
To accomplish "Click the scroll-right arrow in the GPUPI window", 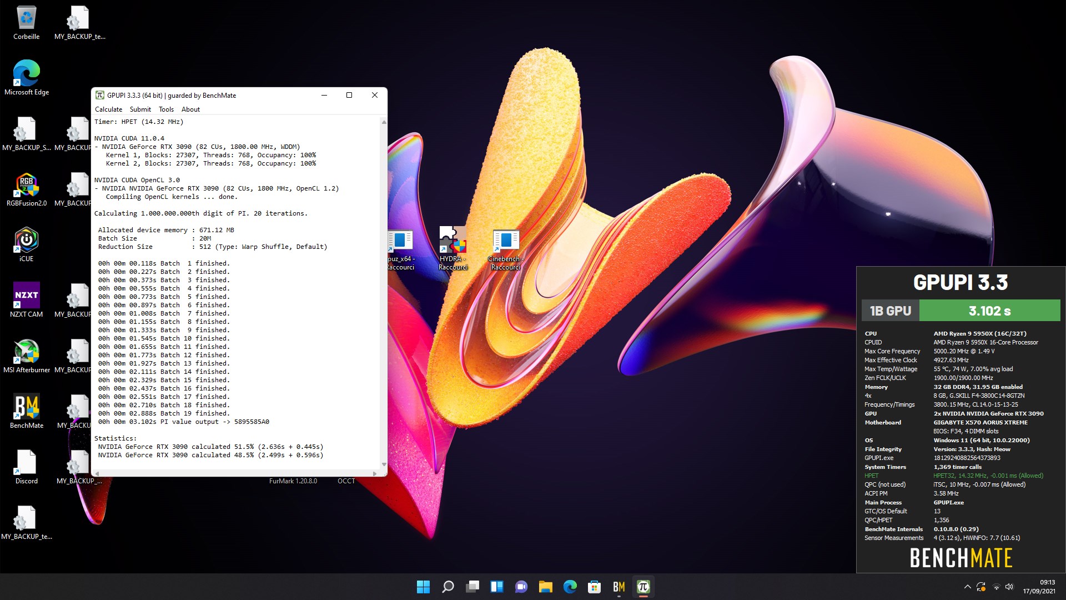I will coord(375,473).
